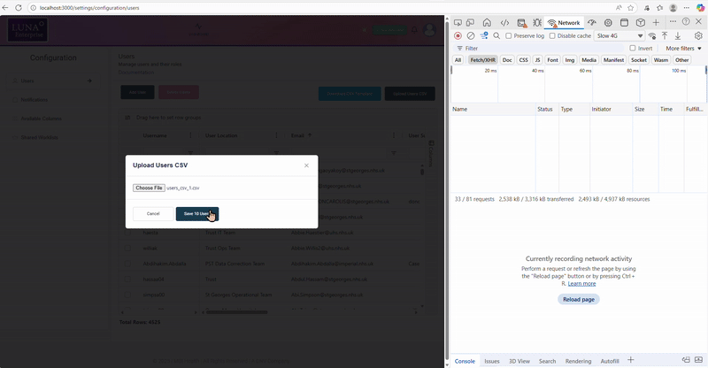Open the Email column menu

tap(394, 135)
